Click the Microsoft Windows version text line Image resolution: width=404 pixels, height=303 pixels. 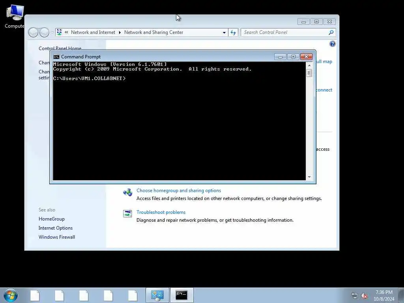pyautogui.click(x=110, y=64)
